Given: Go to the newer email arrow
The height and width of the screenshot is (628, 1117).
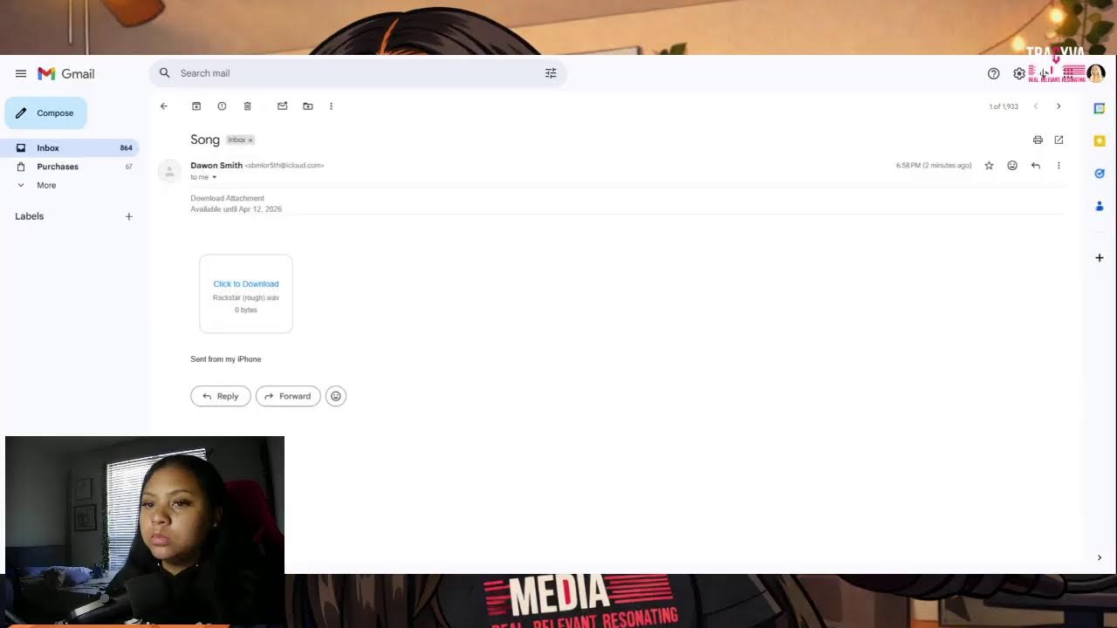Looking at the screenshot, I should pos(1036,106).
